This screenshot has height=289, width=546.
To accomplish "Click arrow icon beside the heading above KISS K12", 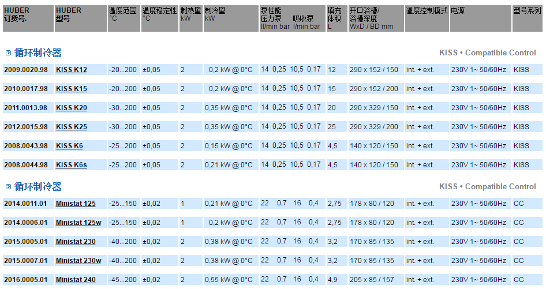I will 8,53.
